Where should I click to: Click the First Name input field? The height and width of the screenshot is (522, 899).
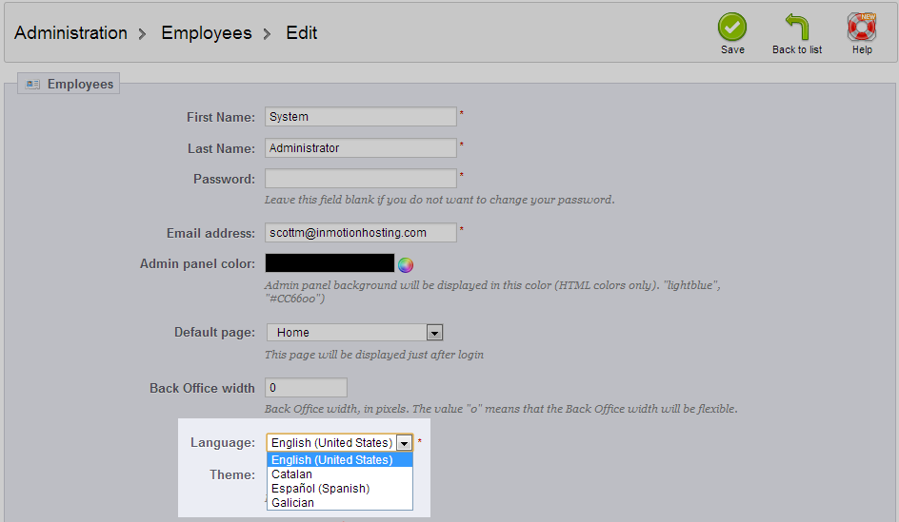click(x=361, y=117)
